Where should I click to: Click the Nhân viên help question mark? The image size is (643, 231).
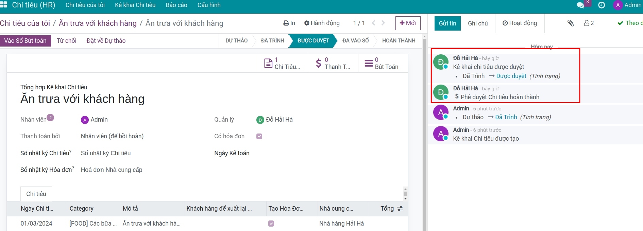click(x=50, y=118)
